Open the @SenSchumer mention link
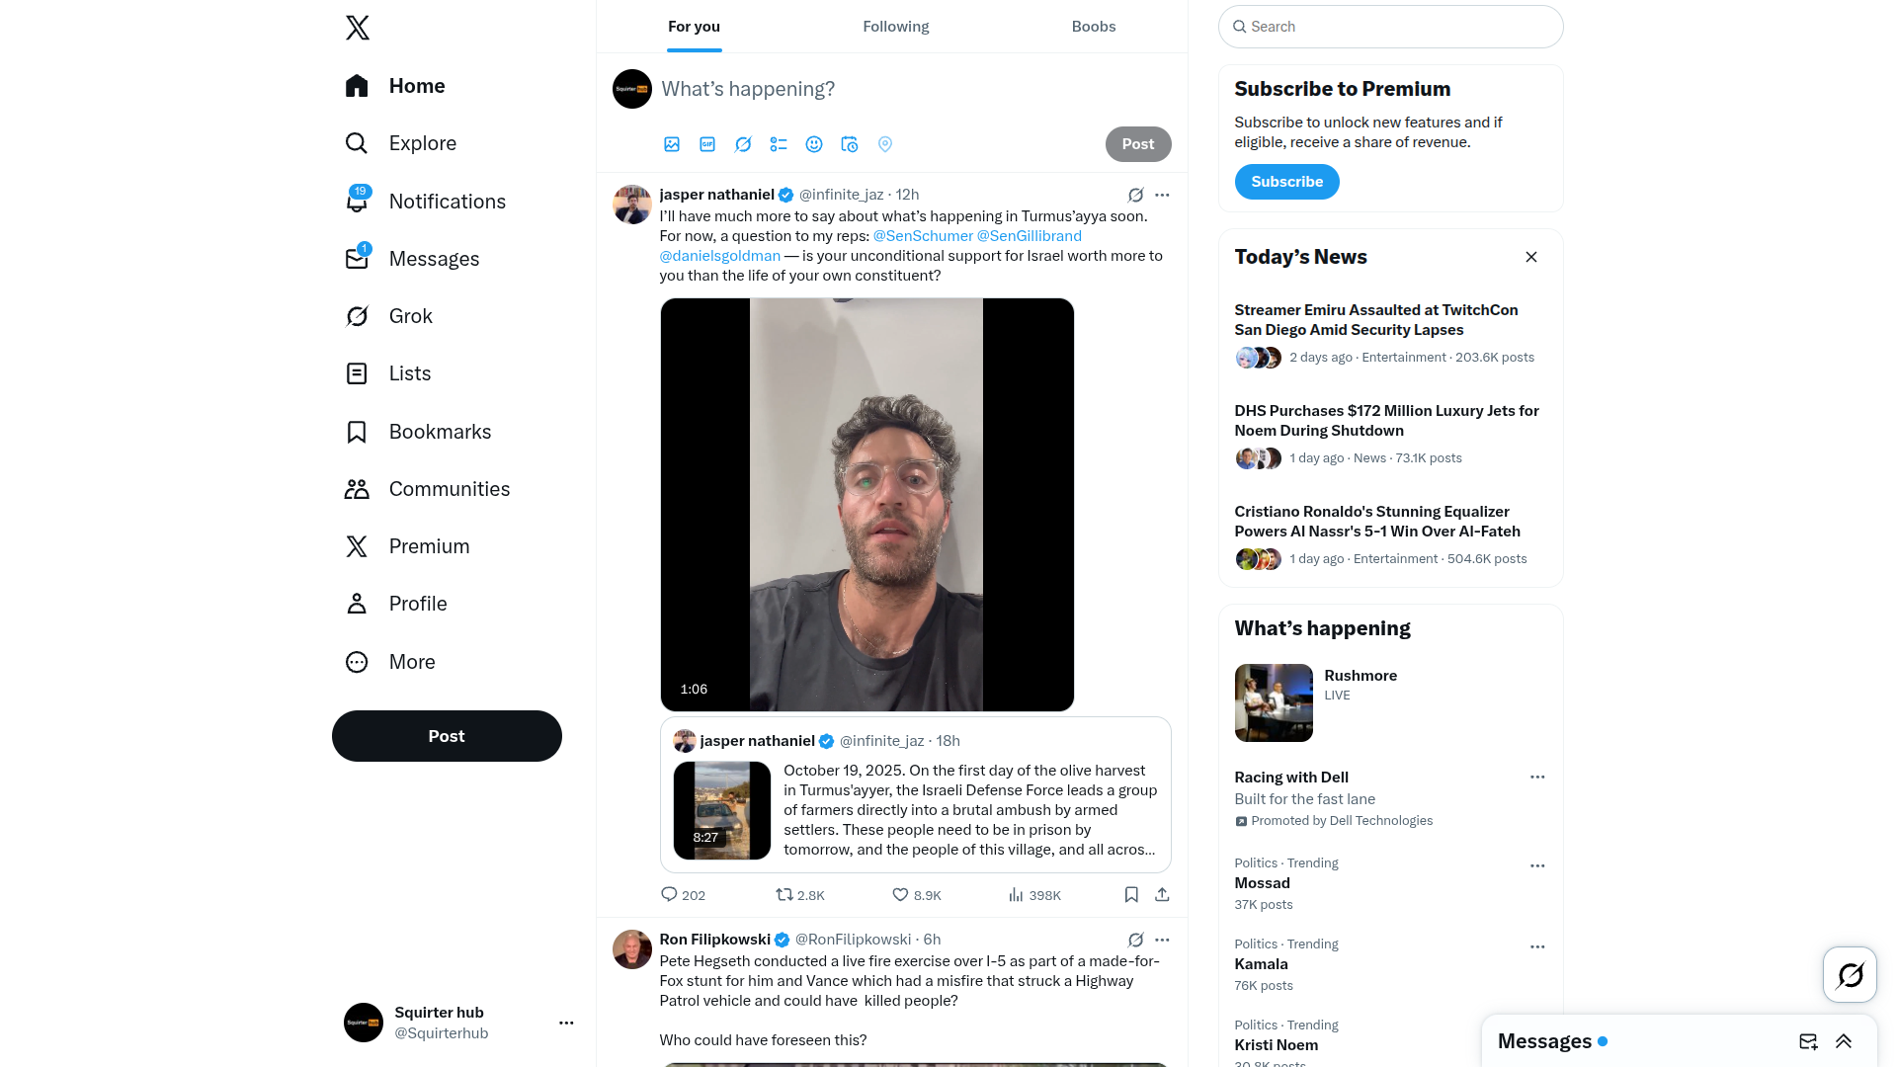Image resolution: width=1897 pixels, height=1067 pixels. coord(923,236)
